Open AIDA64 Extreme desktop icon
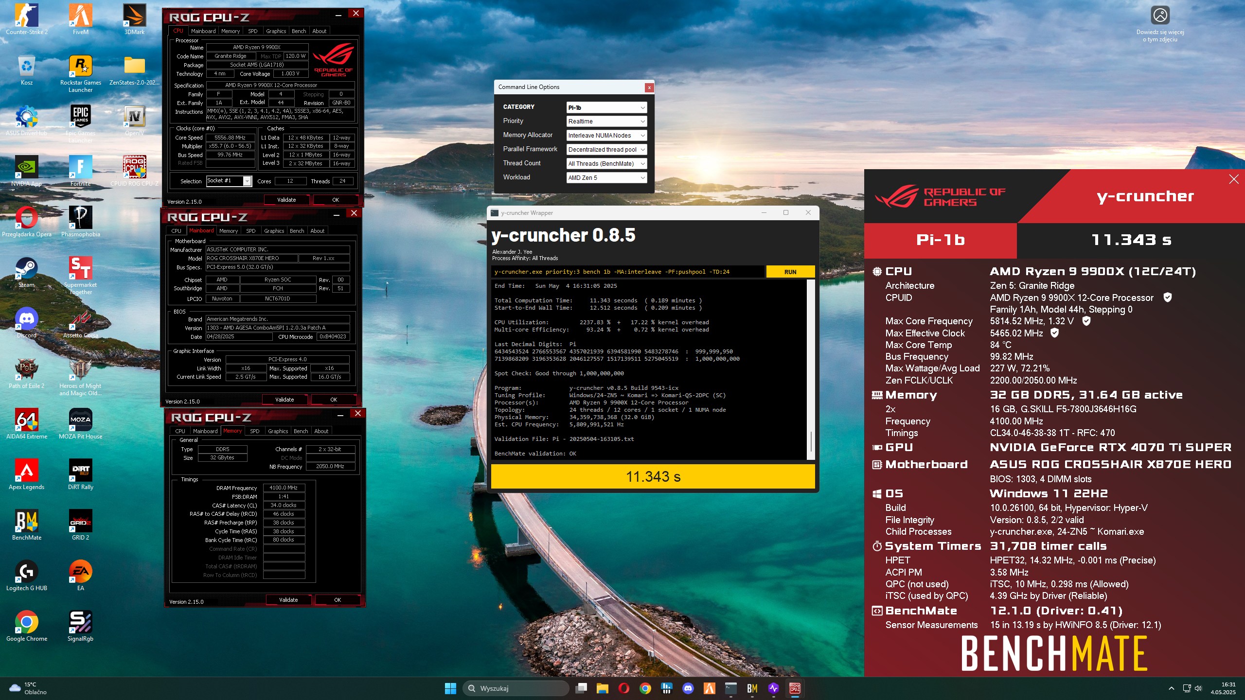 (x=27, y=424)
